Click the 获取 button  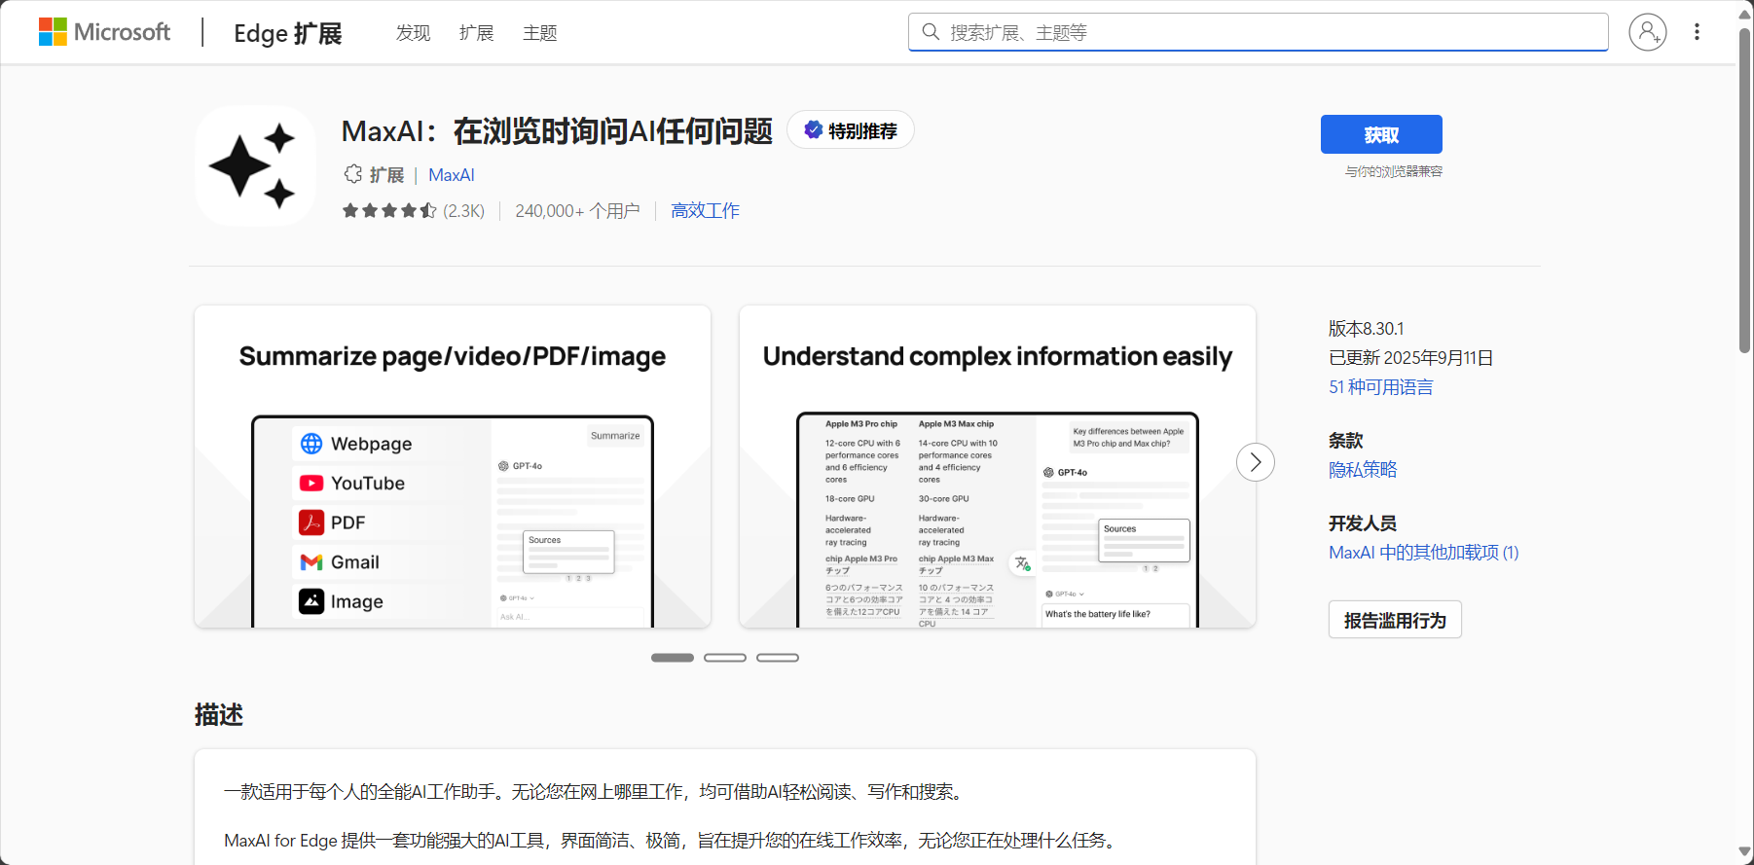point(1381,134)
